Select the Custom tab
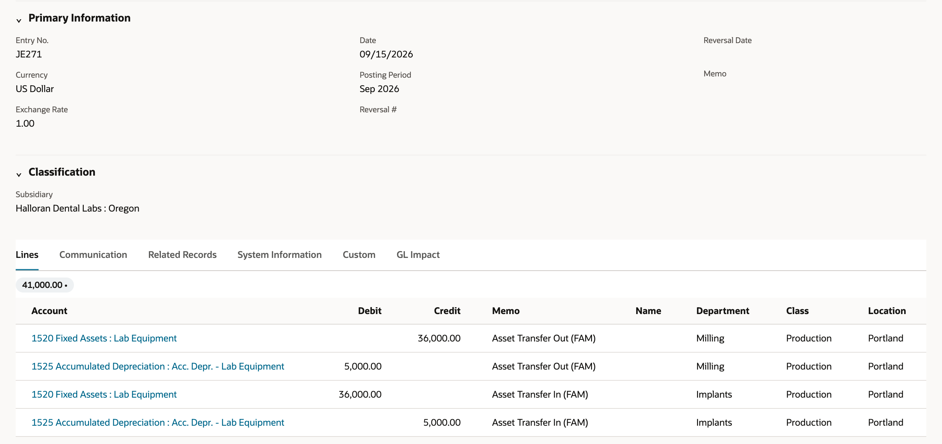942x444 pixels. coord(359,255)
